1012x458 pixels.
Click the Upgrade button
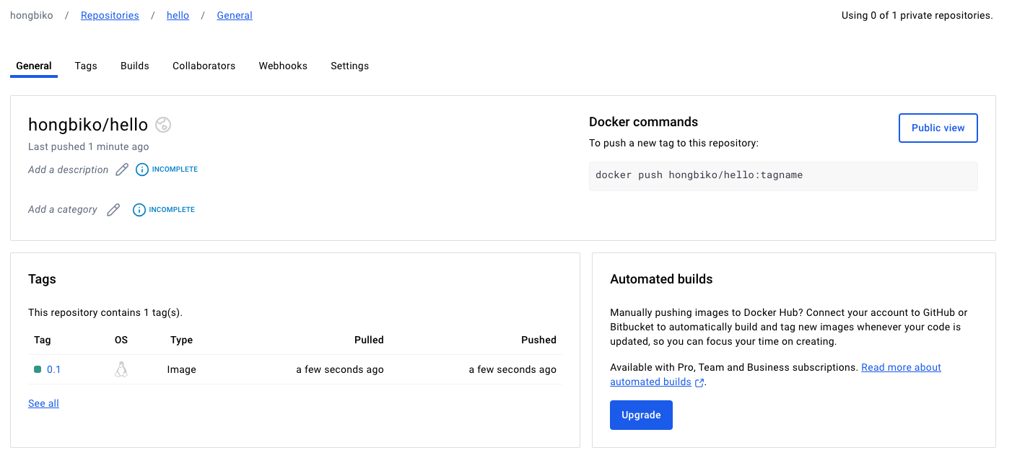pos(641,415)
